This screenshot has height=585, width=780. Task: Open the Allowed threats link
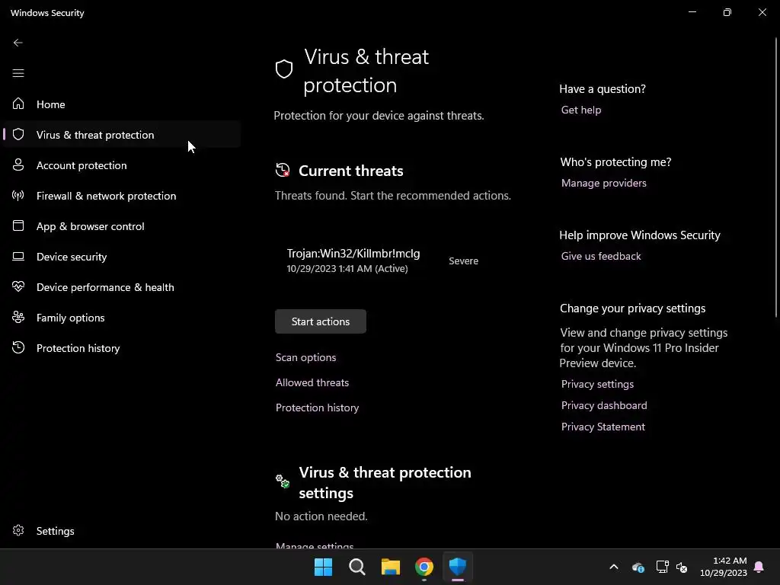coord(312,382)
